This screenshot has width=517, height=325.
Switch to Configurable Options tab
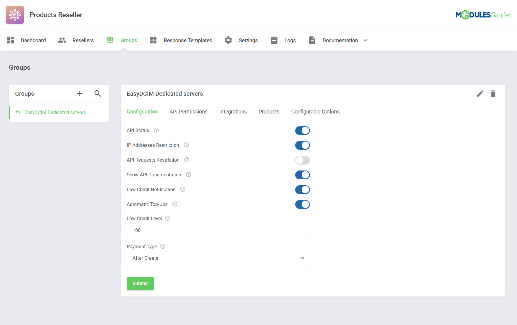pos(315,112)
